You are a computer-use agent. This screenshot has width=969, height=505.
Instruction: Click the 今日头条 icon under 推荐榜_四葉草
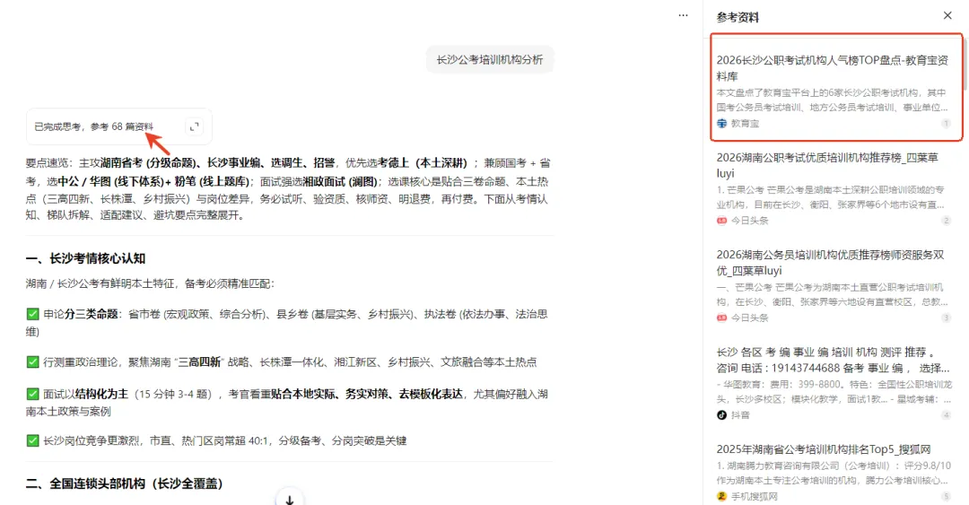(x=721, y=221)
